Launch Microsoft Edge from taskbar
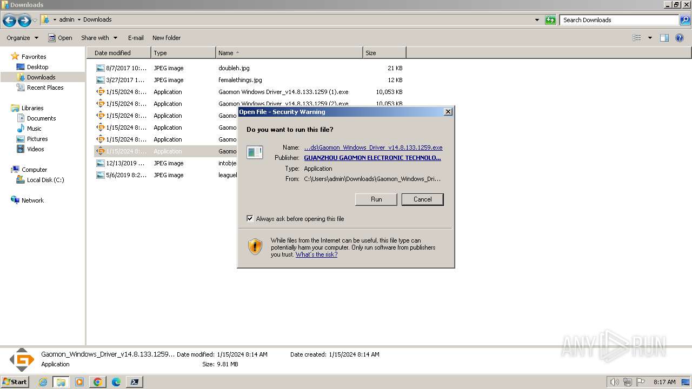Screen dimensions: 692x389 (116, 382)
